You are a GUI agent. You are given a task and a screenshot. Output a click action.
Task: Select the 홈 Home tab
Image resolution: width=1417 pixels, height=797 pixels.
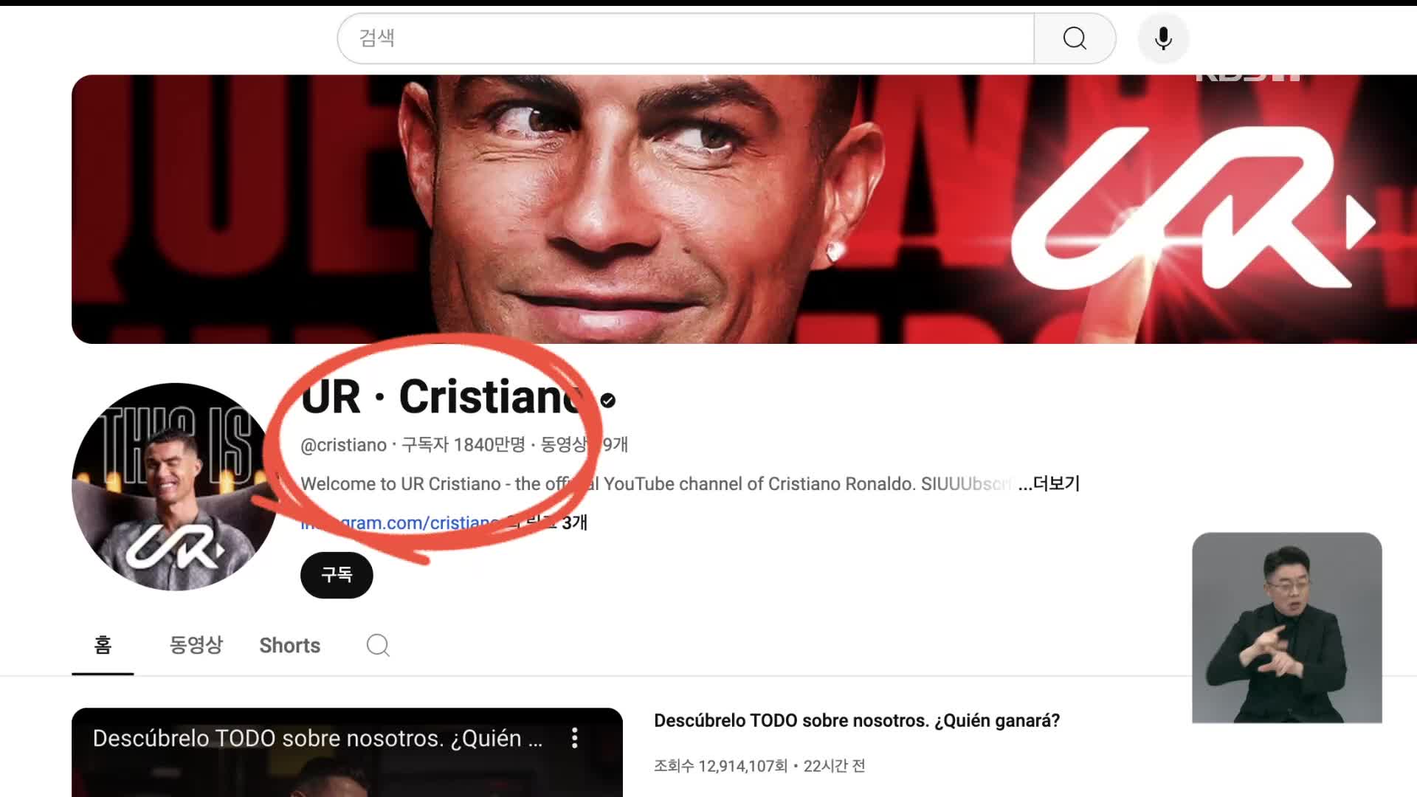point(104,644)
